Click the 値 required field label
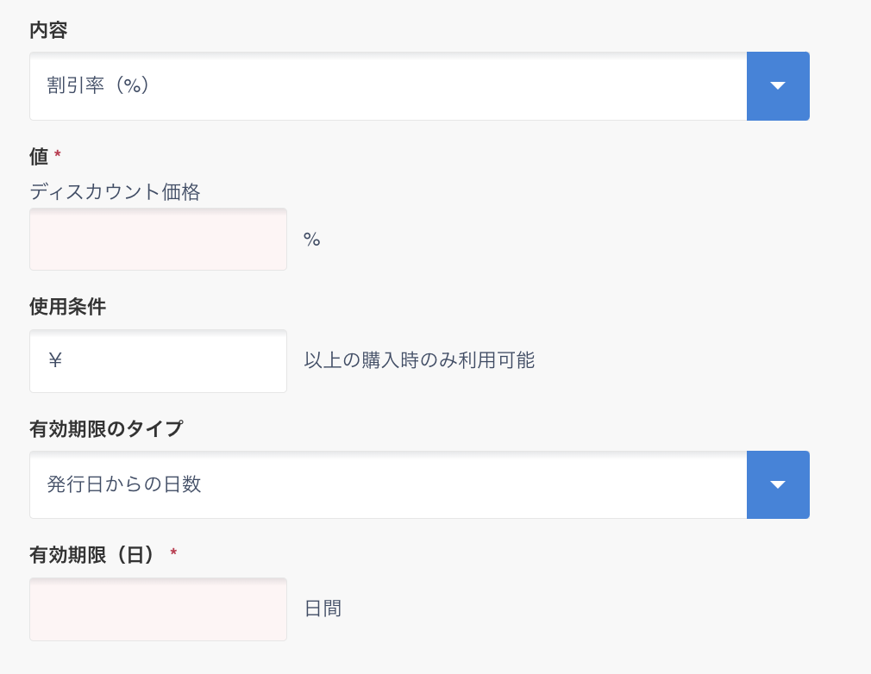This screenshot has width=871, height=674. tap(39, 154)
